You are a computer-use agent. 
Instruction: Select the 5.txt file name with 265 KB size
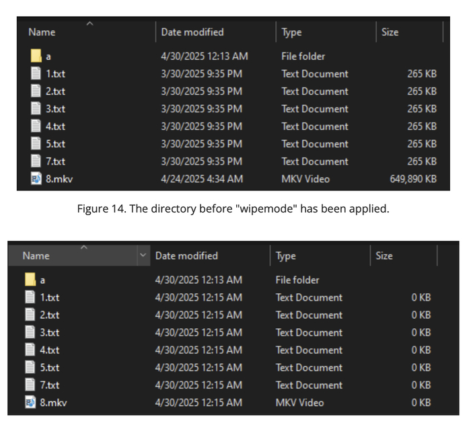coord(56,144)
